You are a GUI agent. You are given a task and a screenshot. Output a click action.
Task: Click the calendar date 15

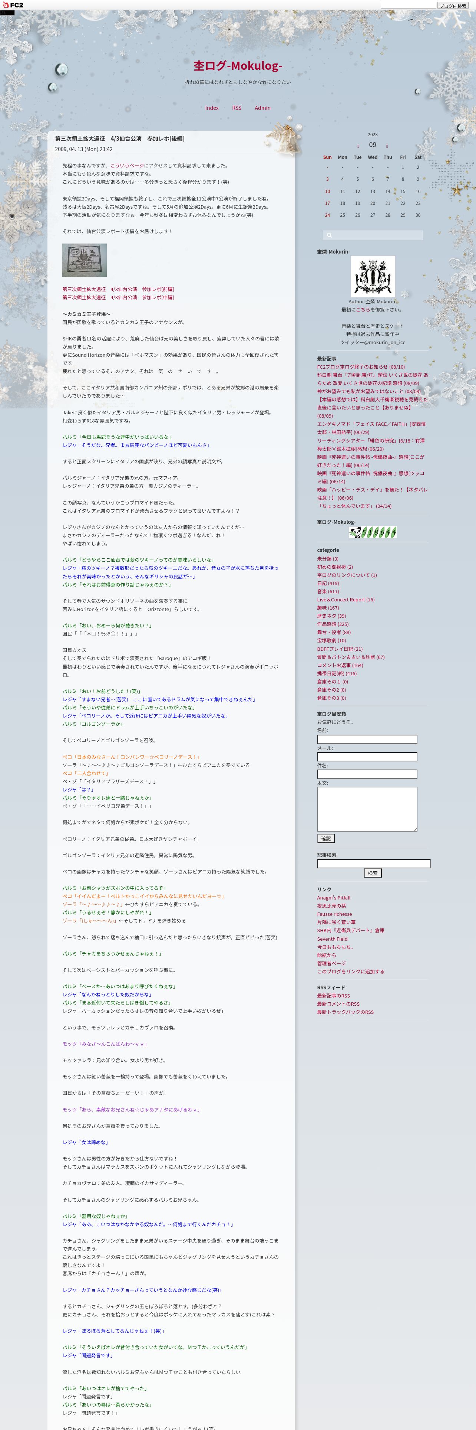click(403, 192)
